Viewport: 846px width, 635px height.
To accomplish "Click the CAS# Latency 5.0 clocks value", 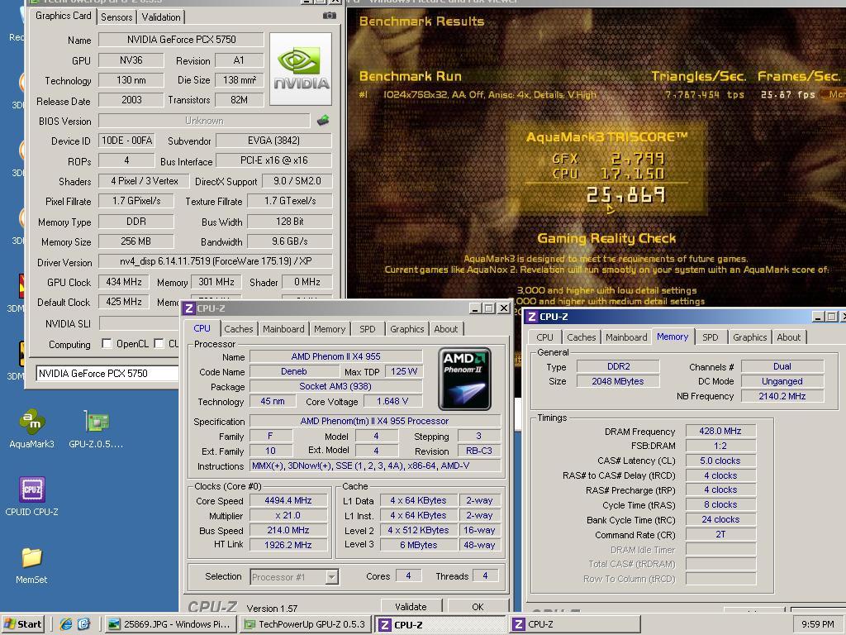I will 720,461.
